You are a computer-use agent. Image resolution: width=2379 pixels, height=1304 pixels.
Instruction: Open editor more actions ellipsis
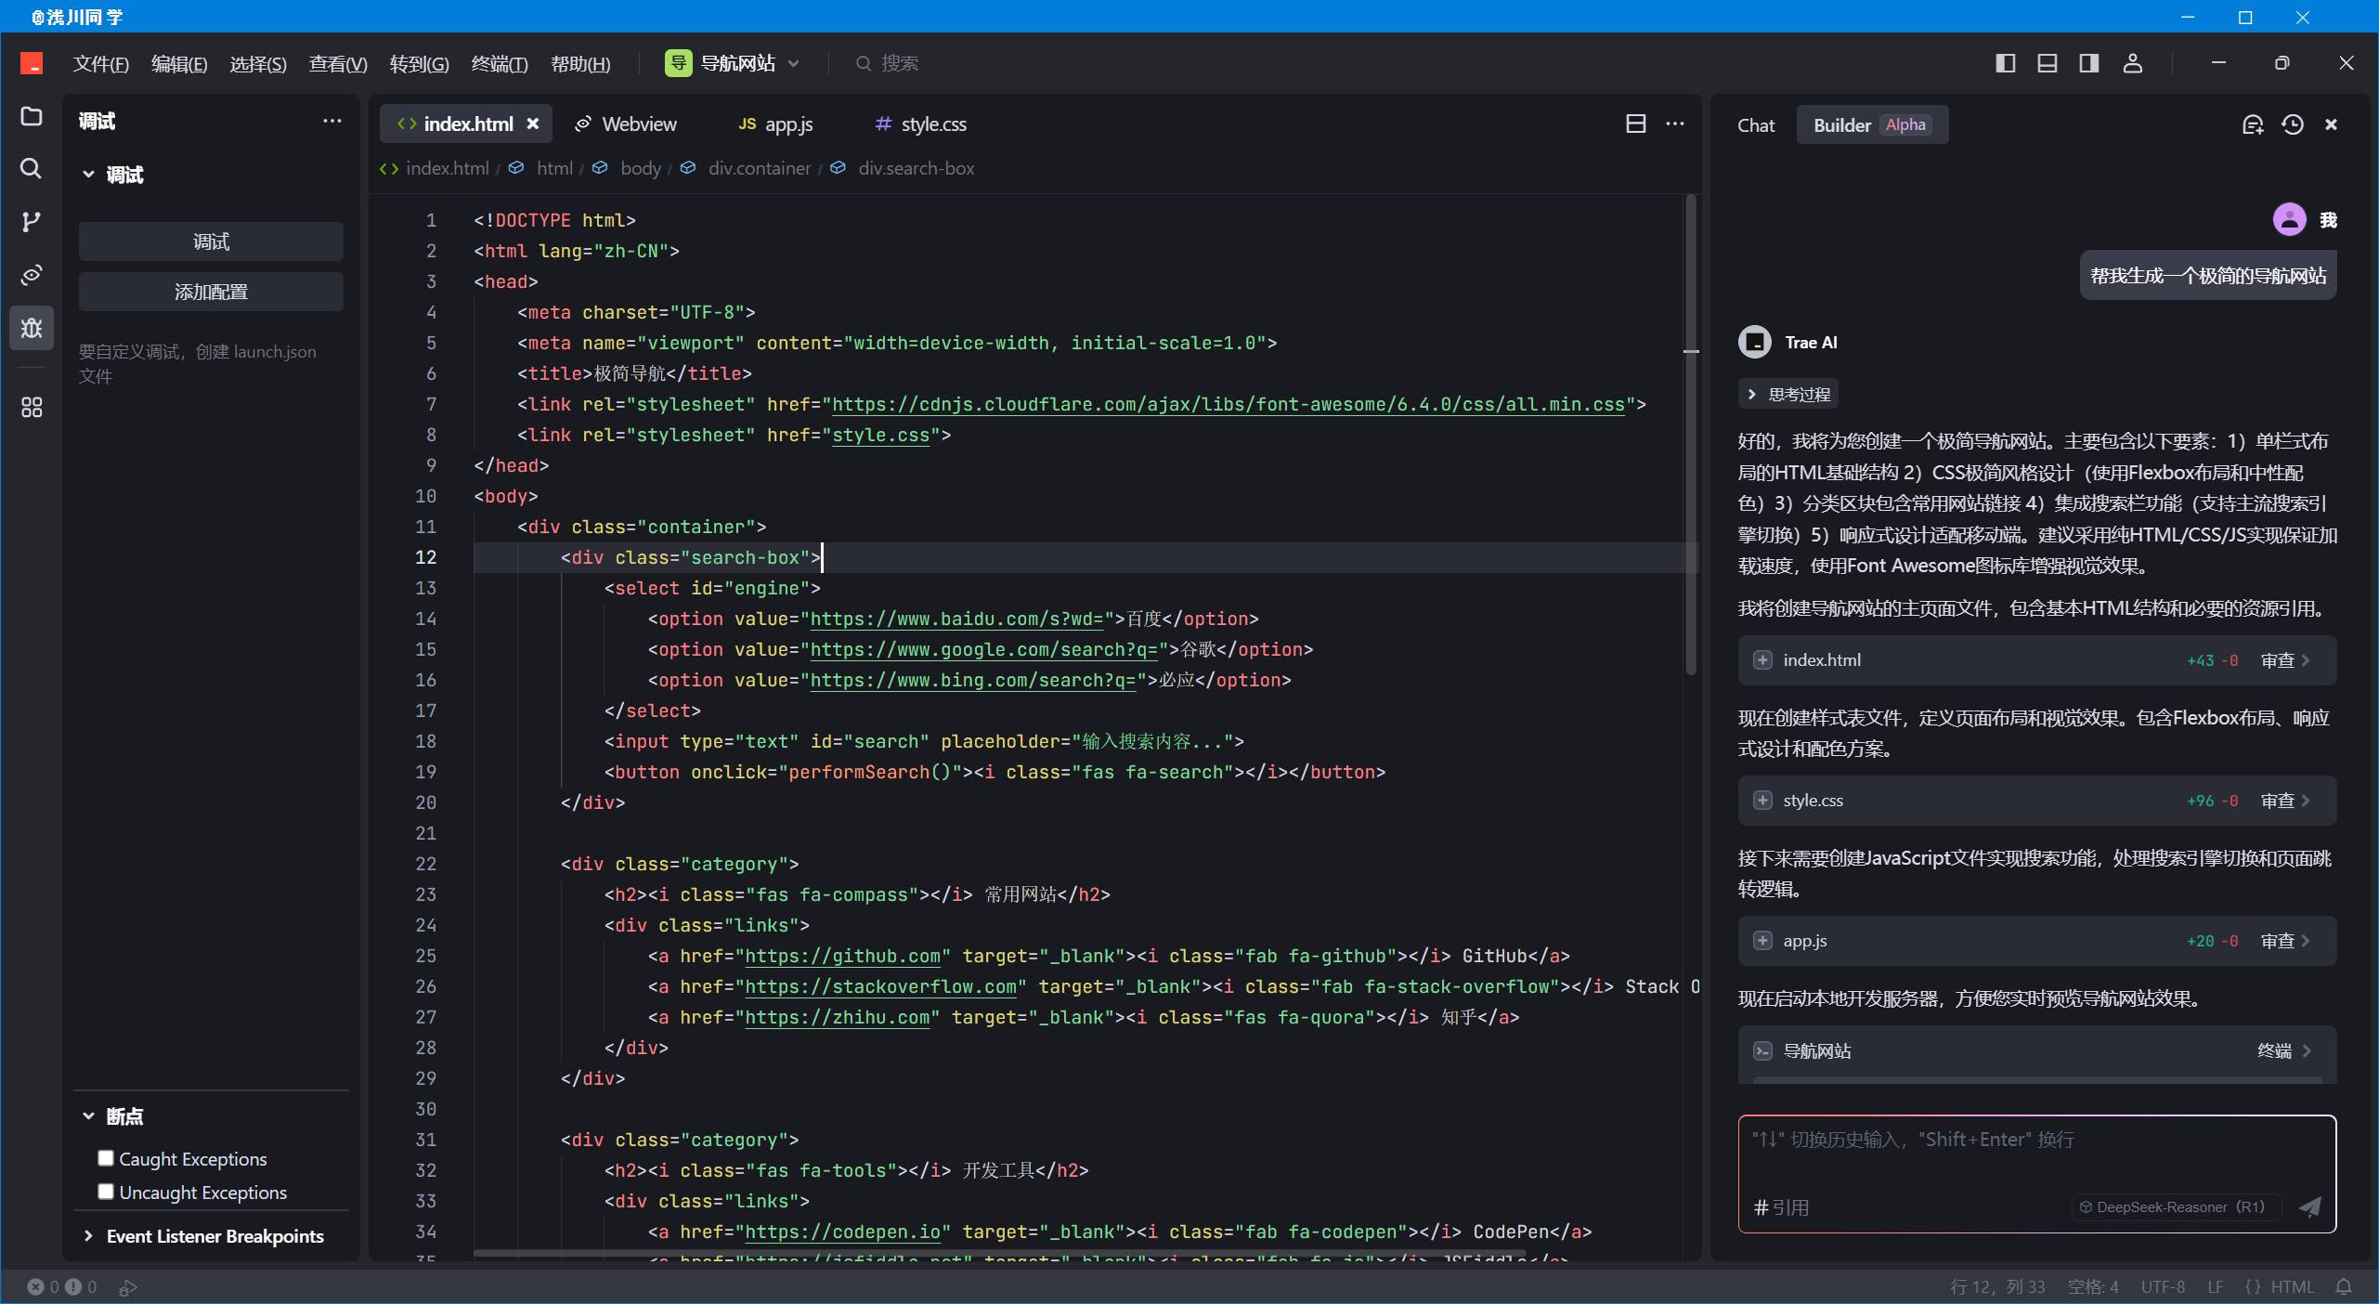pyautogui.click(x=1675, y=124)
